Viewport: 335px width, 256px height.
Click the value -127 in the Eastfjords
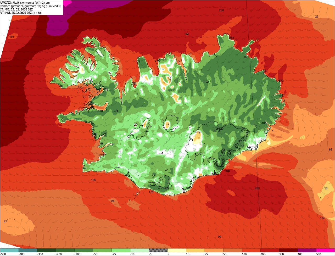282,96
